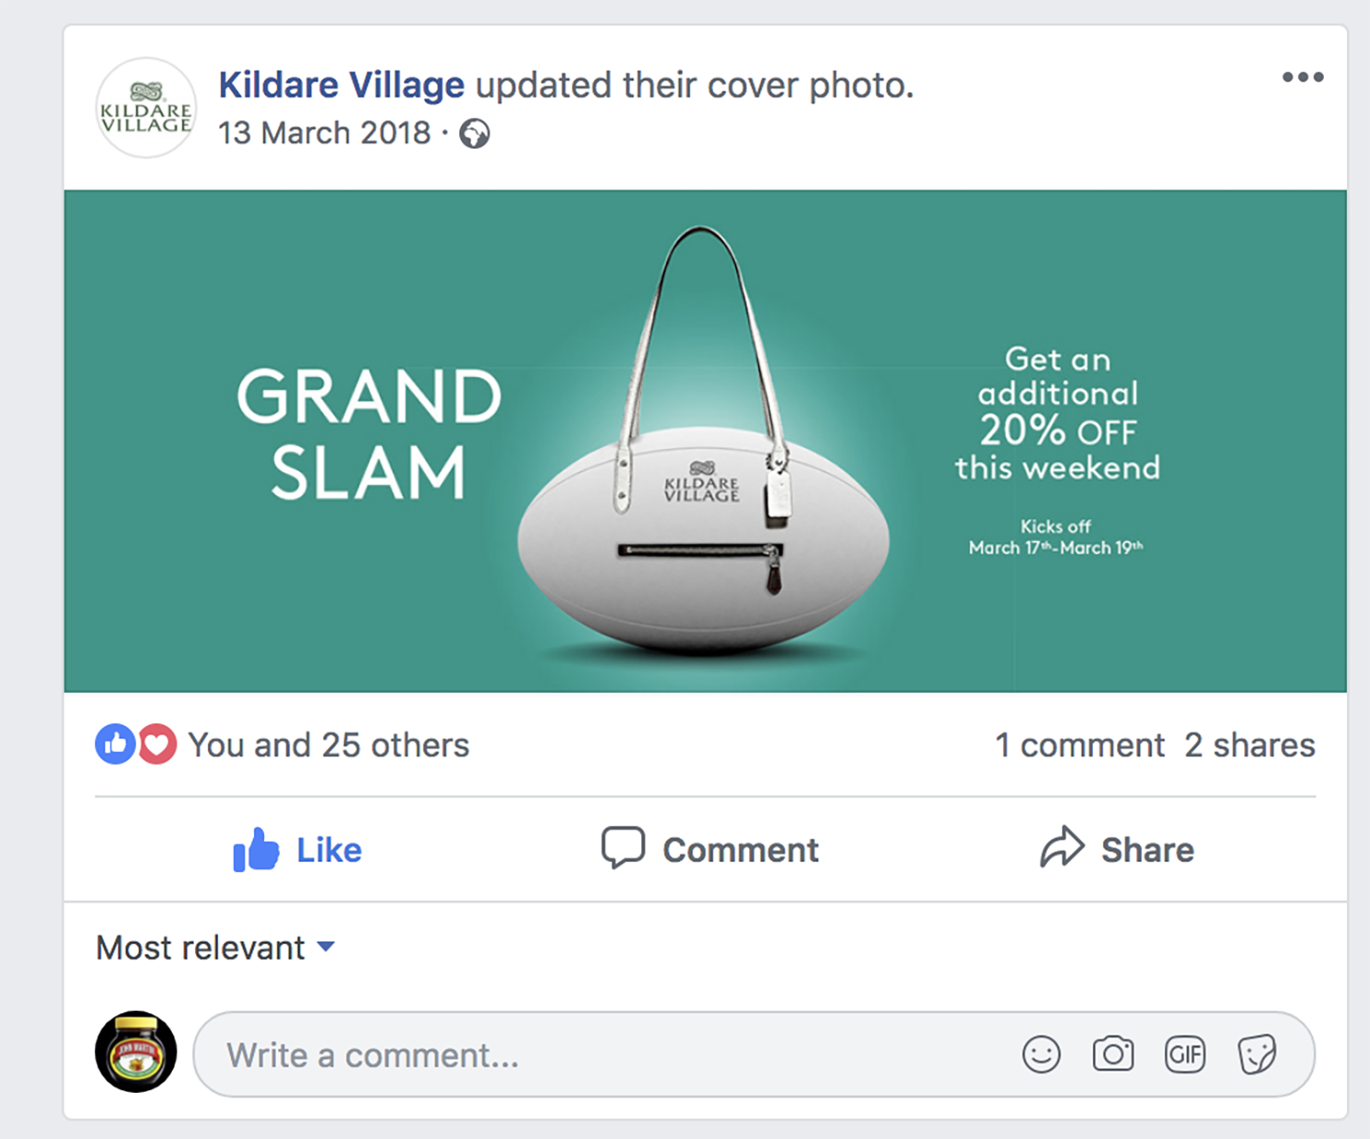Open the GIF picker
This screenshot has height=1139, width=1370.
pyautogui.click(x=1184, y=1054)
